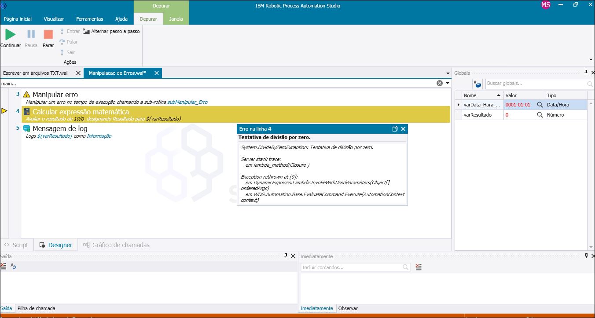Sort globals by the Nome column
The height and width of the screenshot is (318, 595).
[x=482, y=95]
